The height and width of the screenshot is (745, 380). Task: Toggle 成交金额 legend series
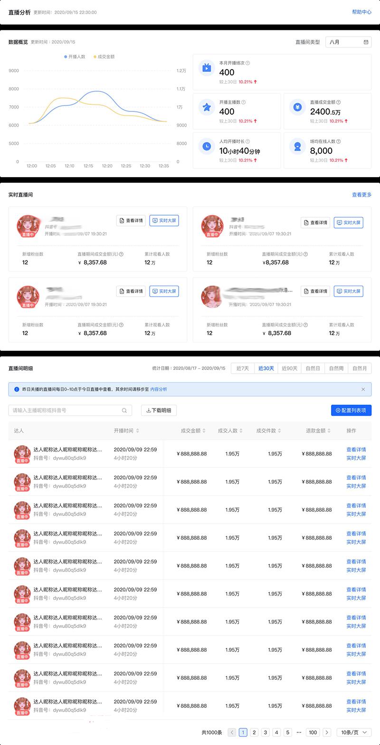[x=104, y=57]
